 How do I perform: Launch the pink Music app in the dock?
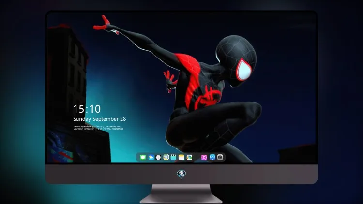(204, 157)
